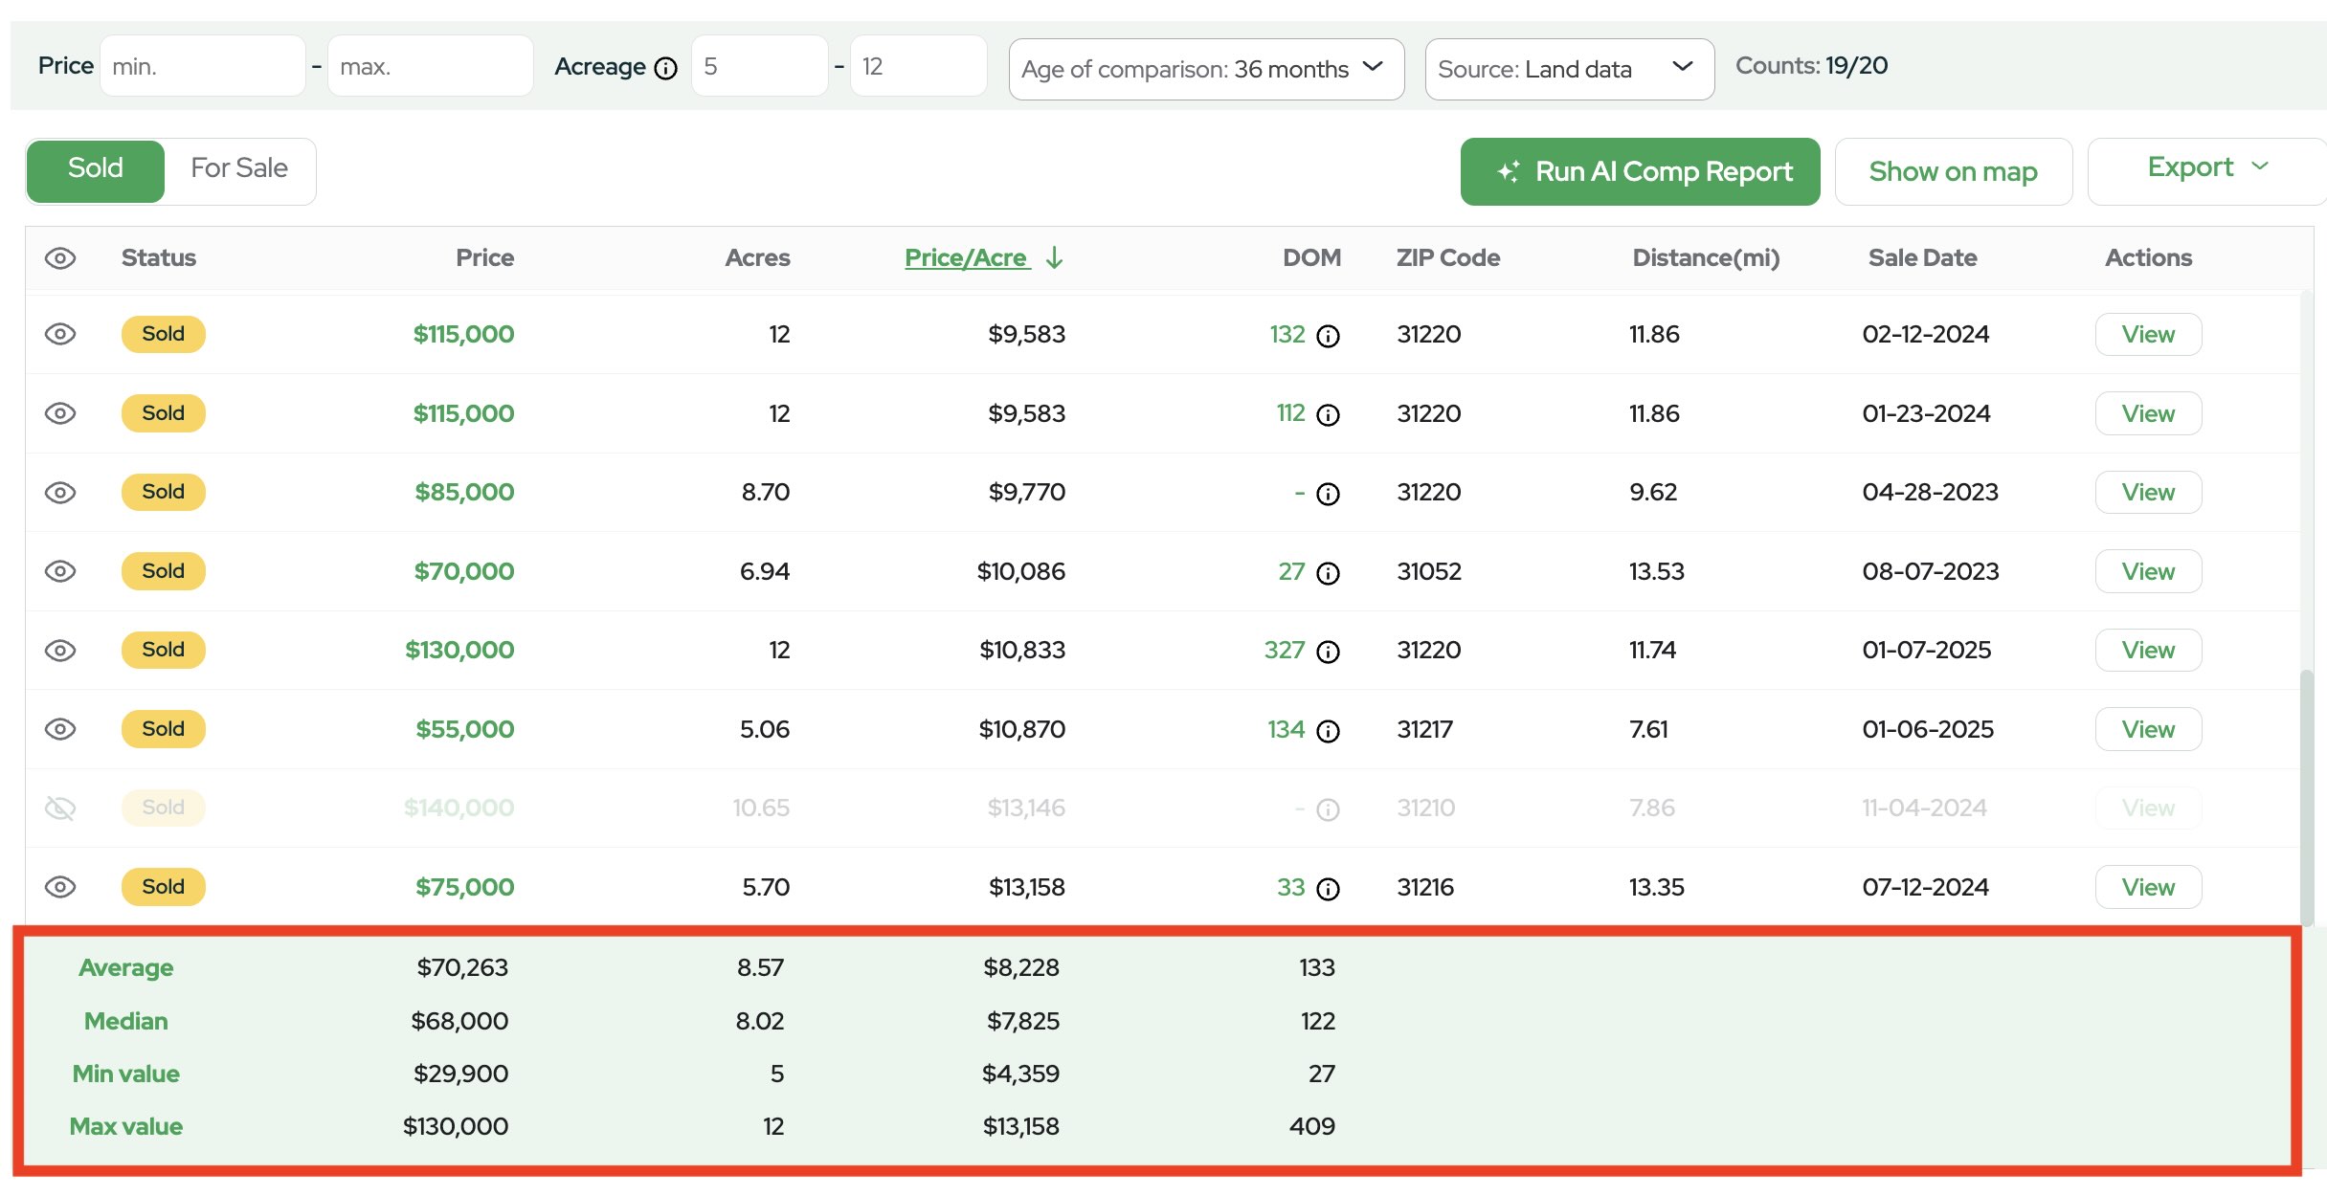The width and height of the screenshot is (2327, 1196).
Task: Switch to the For Sale tab
Action: point(239,169)
